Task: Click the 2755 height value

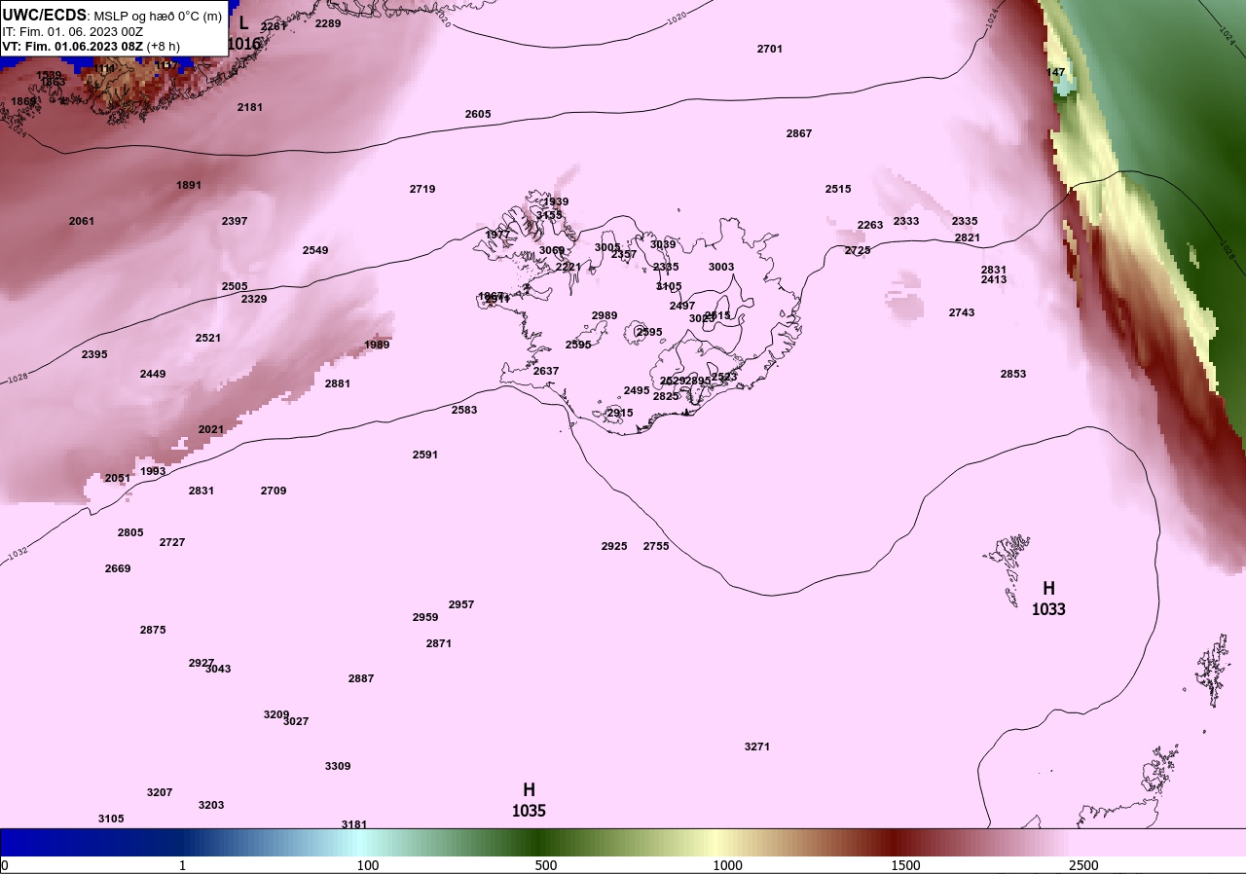Action: point(656,546)
